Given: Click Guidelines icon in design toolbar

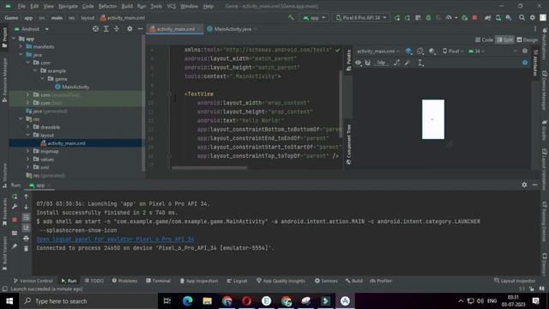Looking at the screenshot, I should 421,63.
